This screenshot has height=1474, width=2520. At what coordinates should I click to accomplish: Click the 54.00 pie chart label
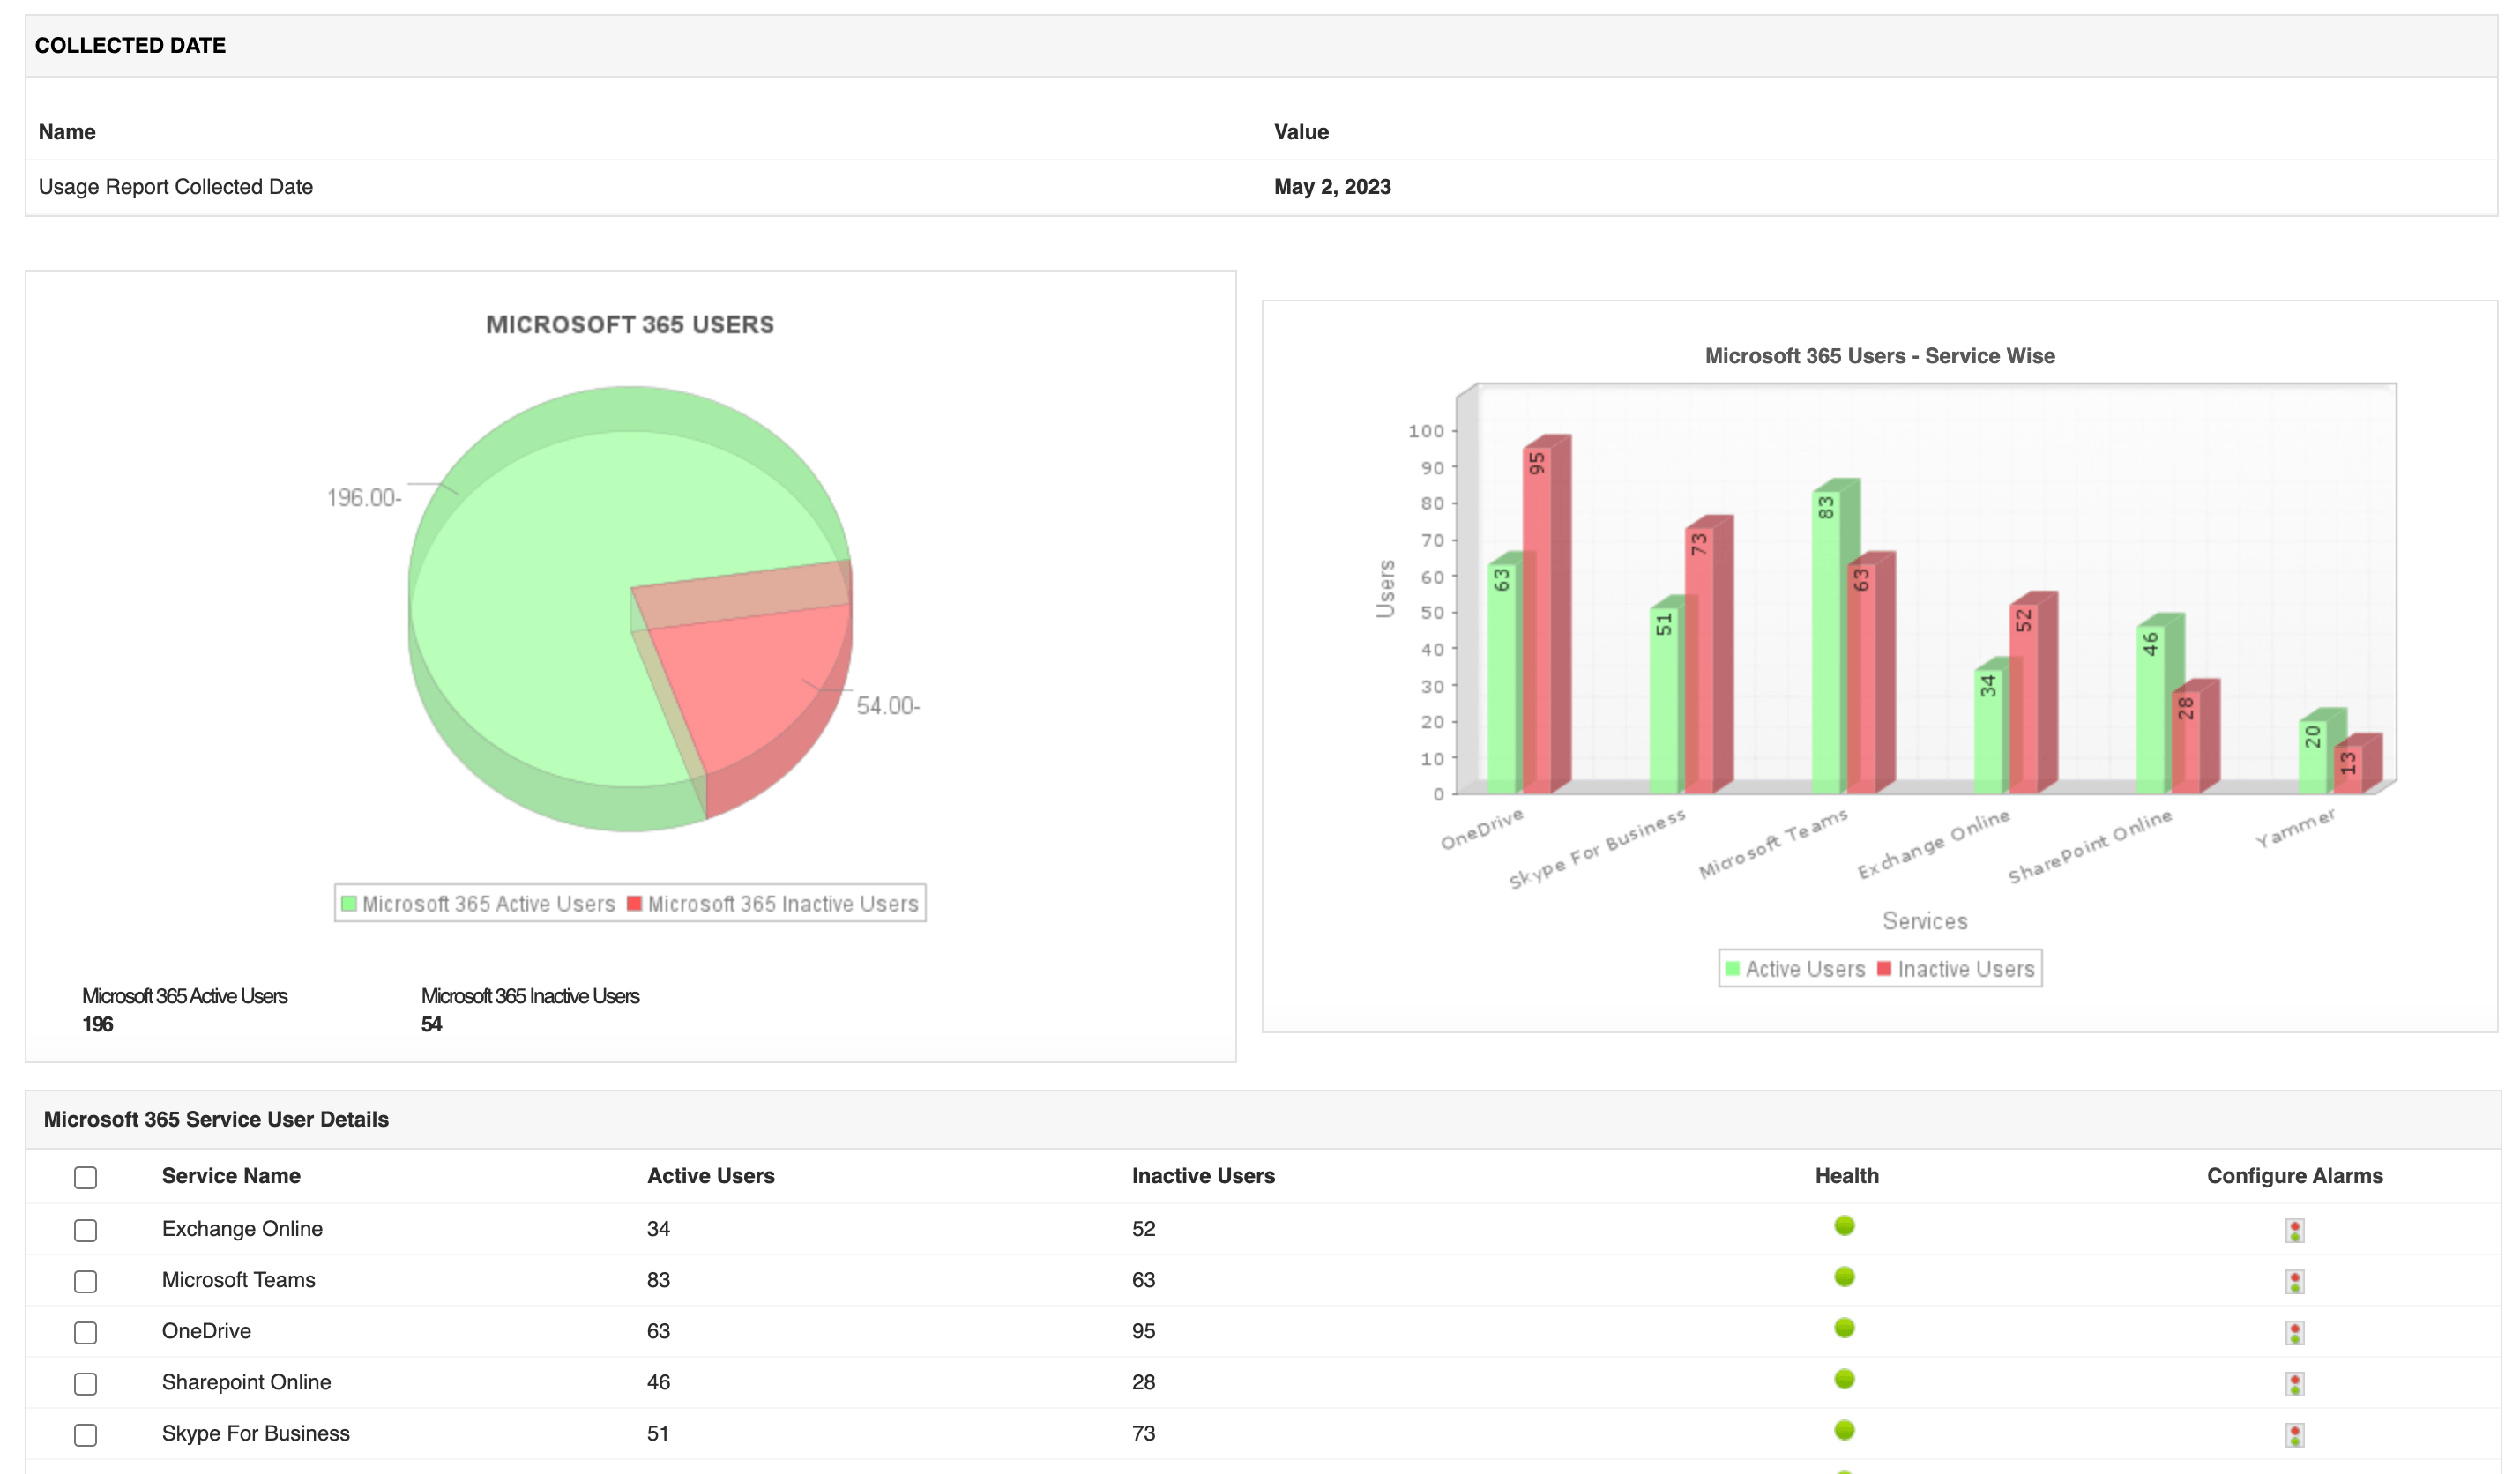click(887, 705)
